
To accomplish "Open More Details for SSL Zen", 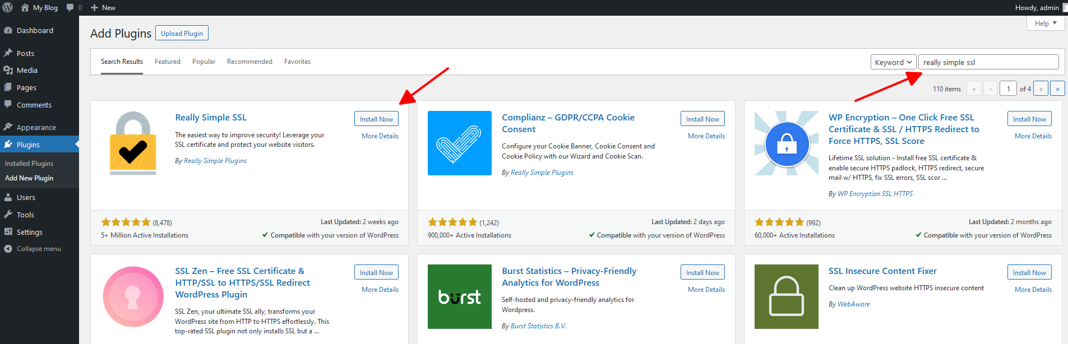I will click(x=380, y=290).
